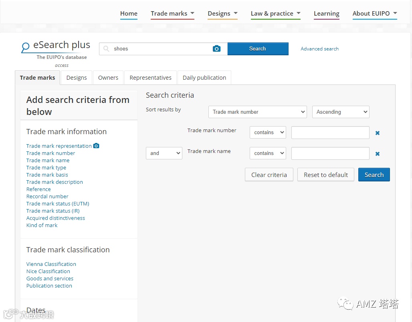Click the Clear criteria button
This screenshot has width=412, height=322.
[x=269, y=175]
